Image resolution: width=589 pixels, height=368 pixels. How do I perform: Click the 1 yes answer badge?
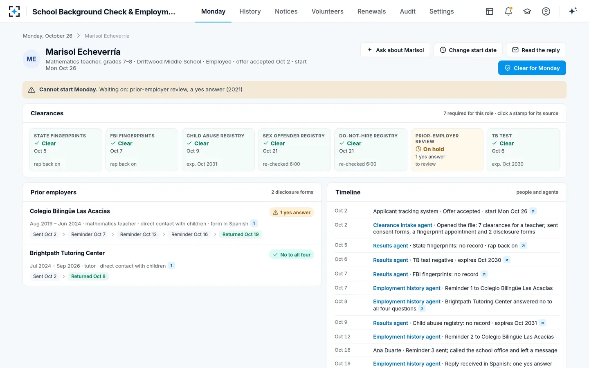[x=292, y=213]
